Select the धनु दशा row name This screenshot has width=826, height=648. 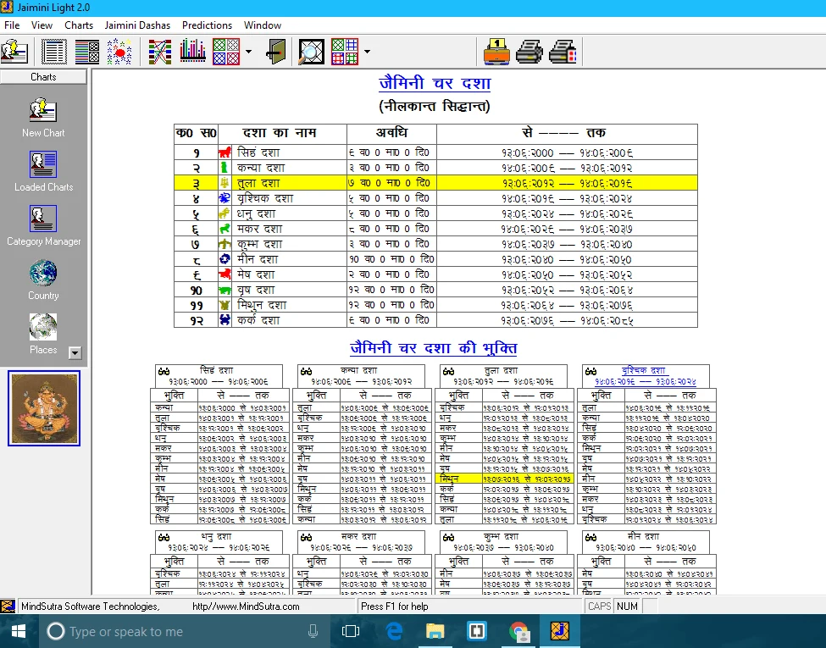[256, 214]
